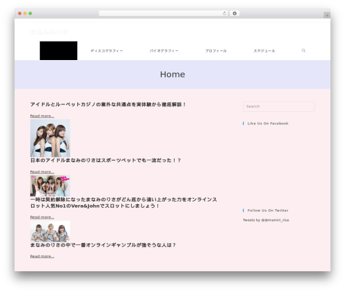Viewport: 345px width, 292px height.
Task: Minimize the window with yellow button
Action: [25, 14]
